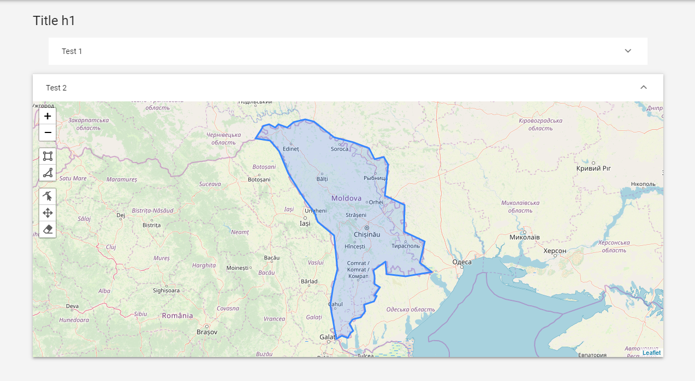
Task: Zoom out of the map
Action: coord(47,132)
